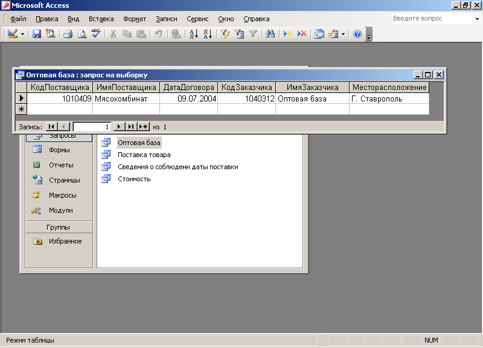Click the Cut scissors icon

(113, 34)
